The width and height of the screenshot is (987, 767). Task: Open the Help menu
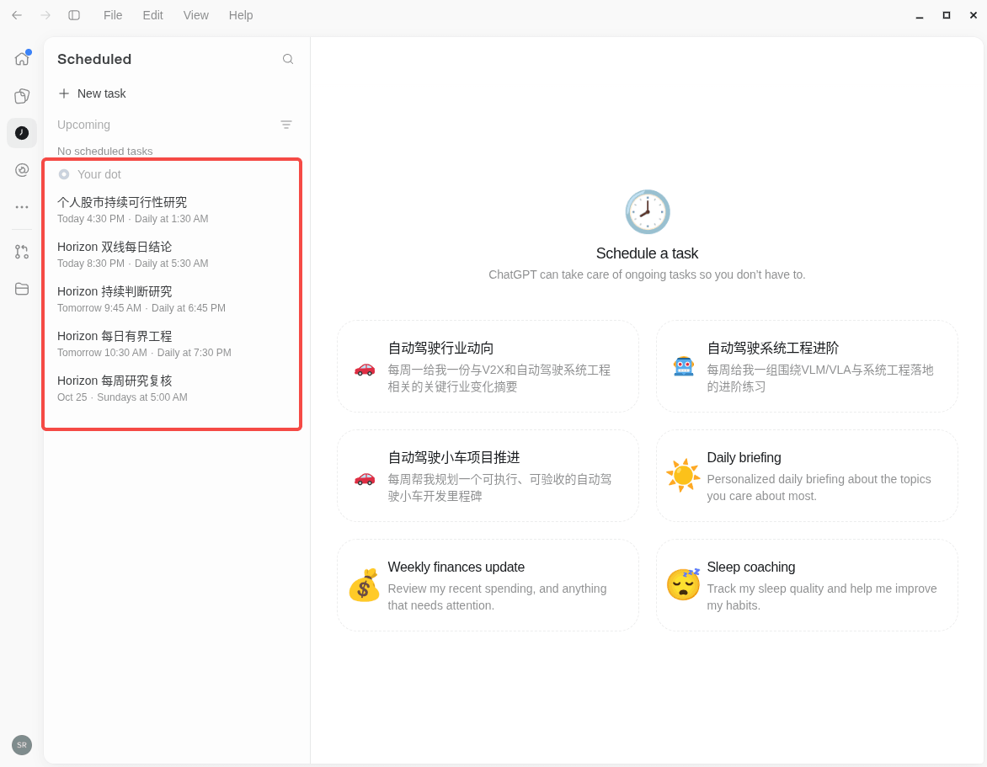point(241,15)
